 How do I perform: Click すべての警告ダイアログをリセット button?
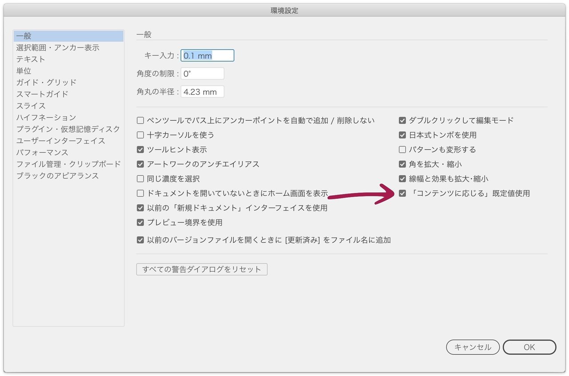(x=202, y=269)
